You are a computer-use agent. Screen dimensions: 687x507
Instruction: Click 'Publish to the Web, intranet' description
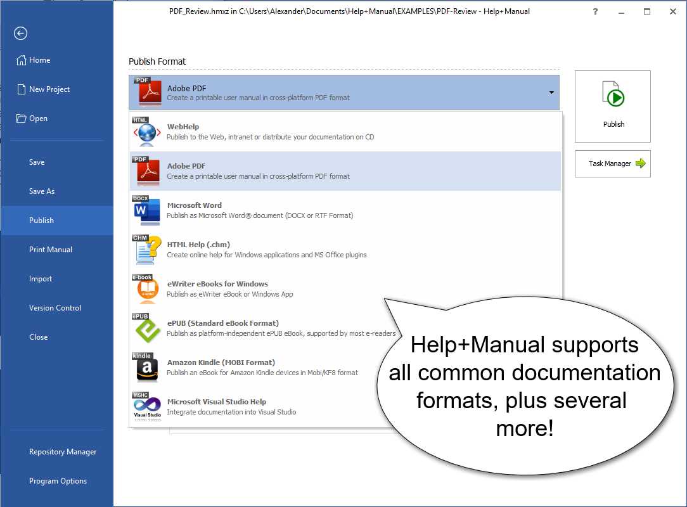271,137
